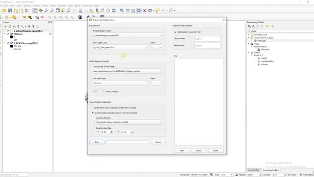This screenshot has width=314, height=177.
Task: Click Open Layer Styling panel icon
Action: point(5,27)
